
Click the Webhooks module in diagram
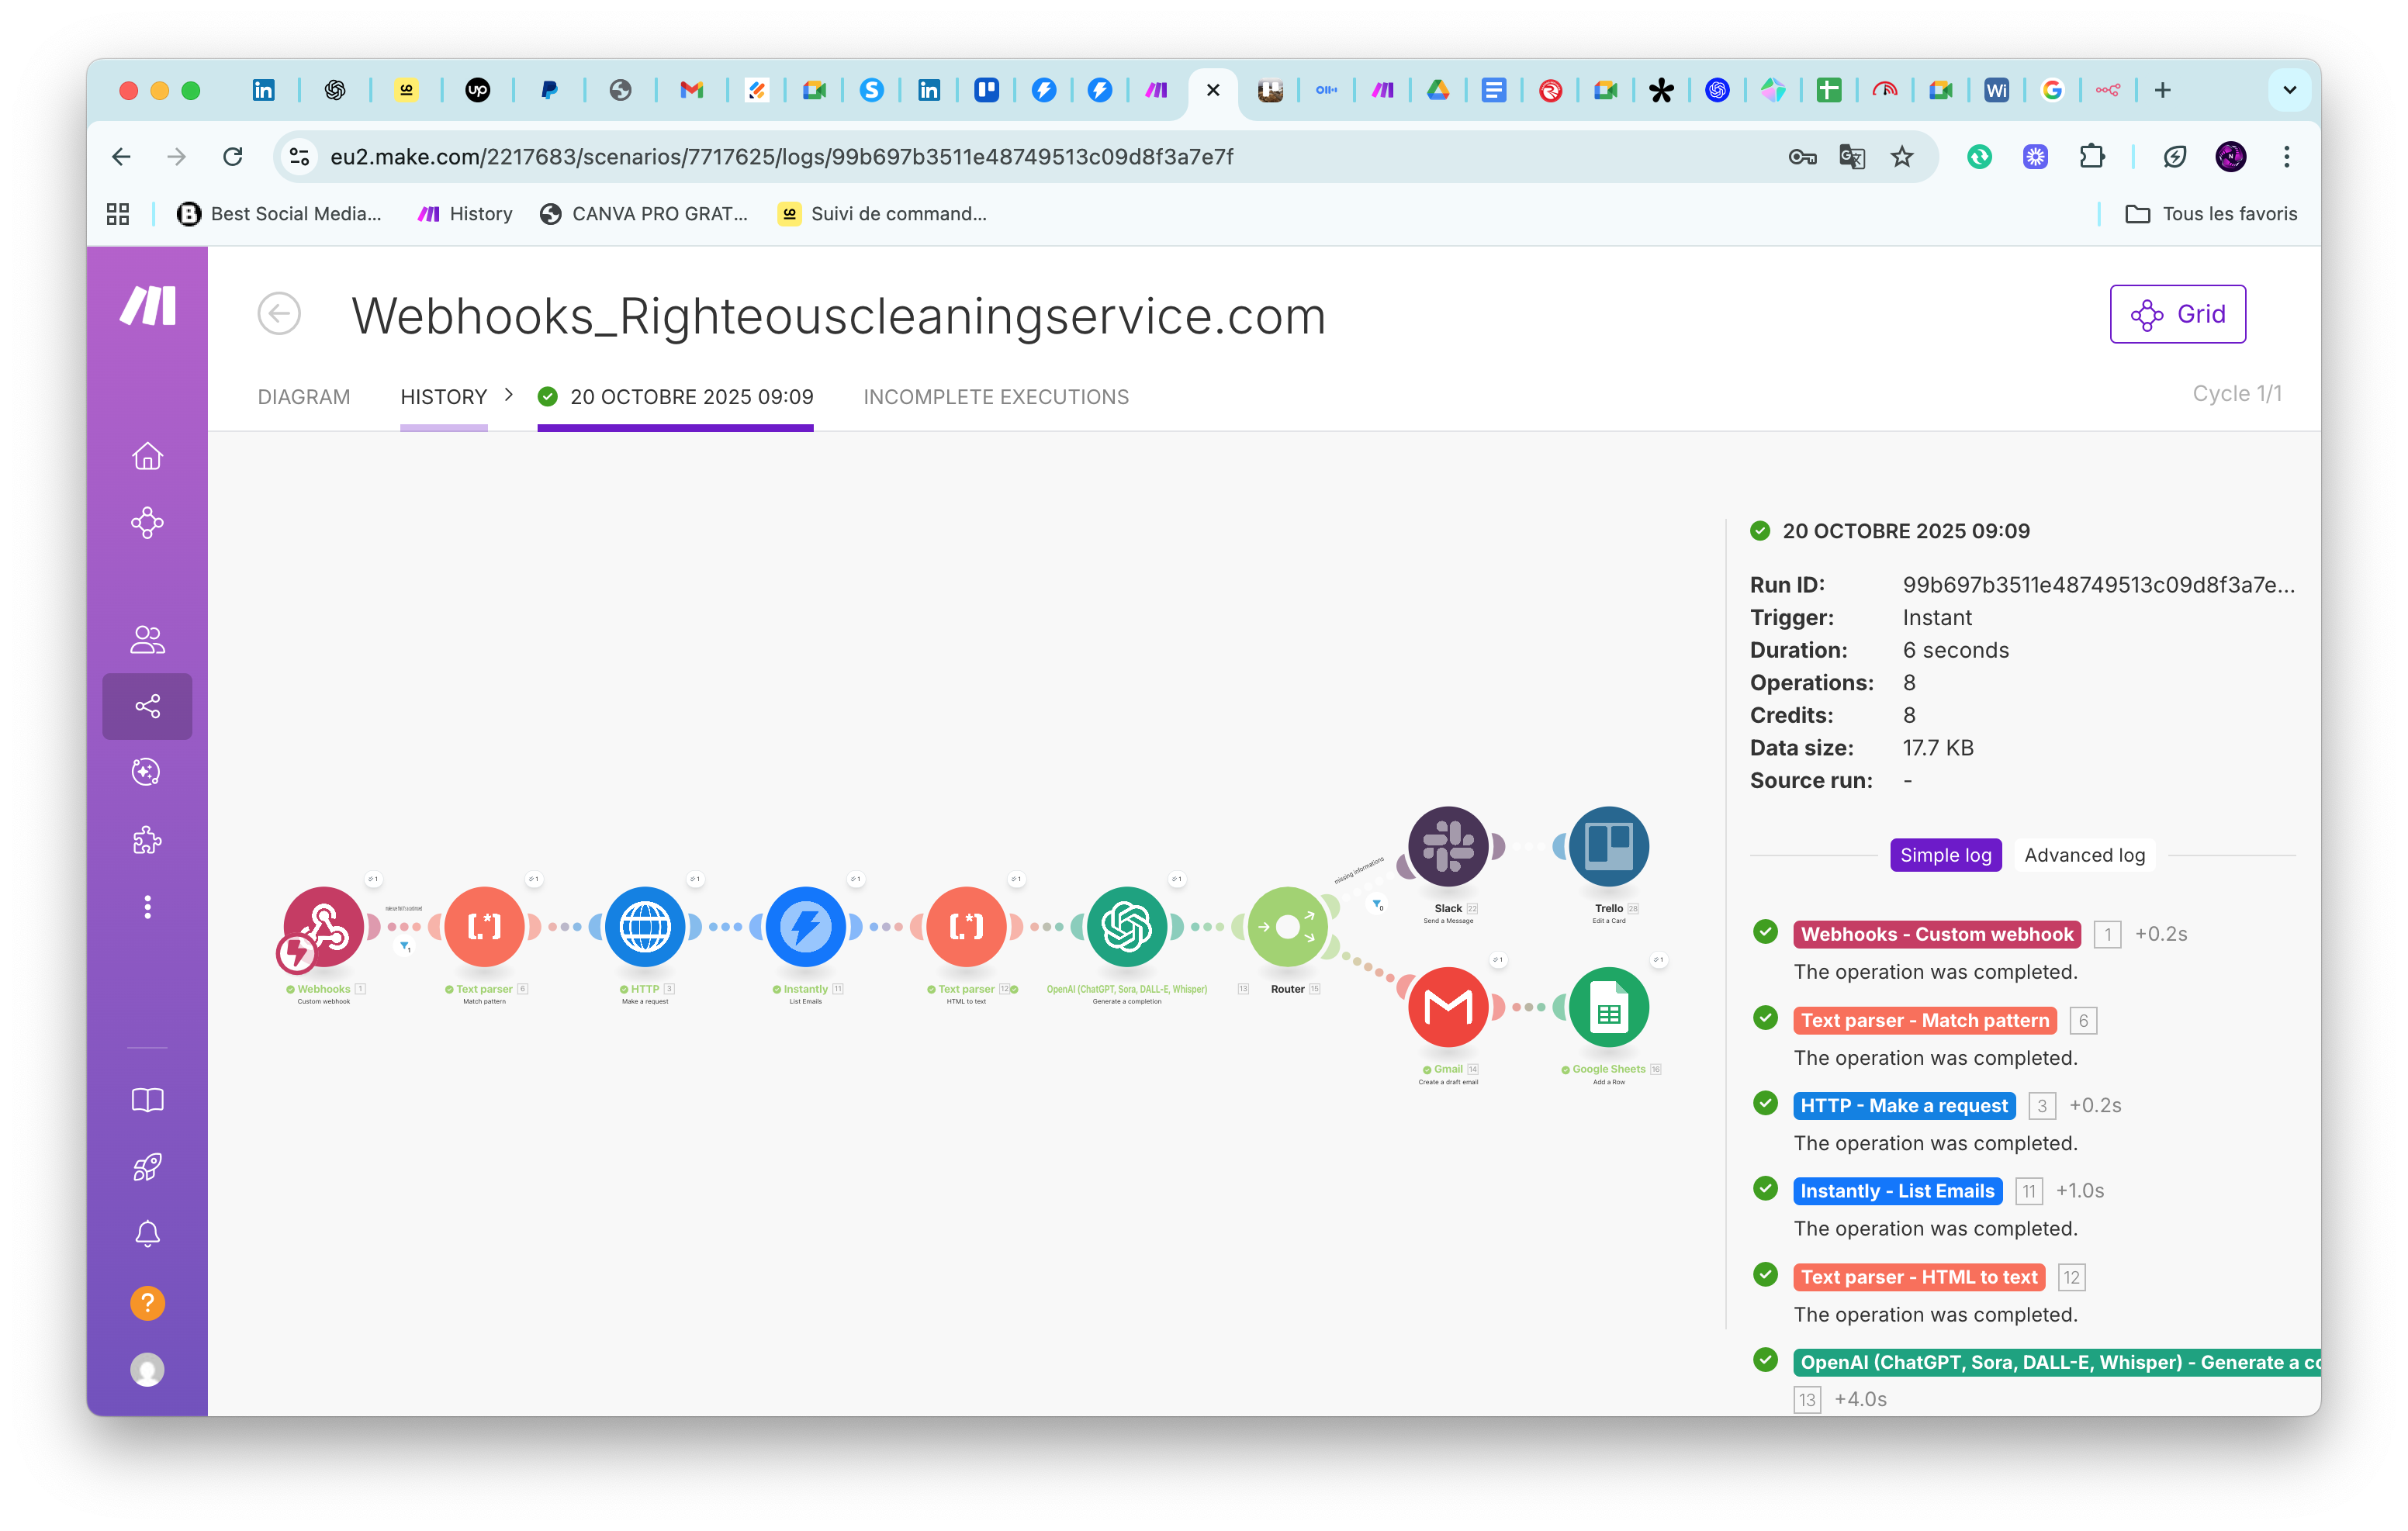click(323, 926)
